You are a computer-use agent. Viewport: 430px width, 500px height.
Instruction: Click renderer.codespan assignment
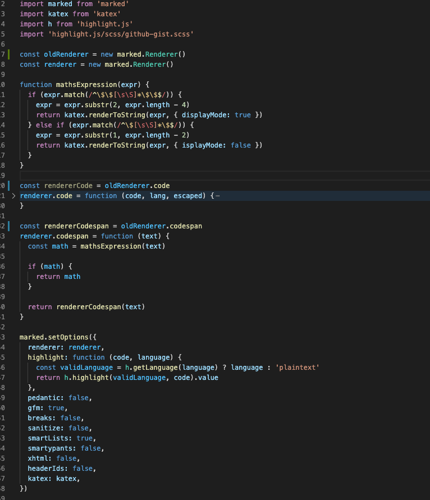coord(54,236)
